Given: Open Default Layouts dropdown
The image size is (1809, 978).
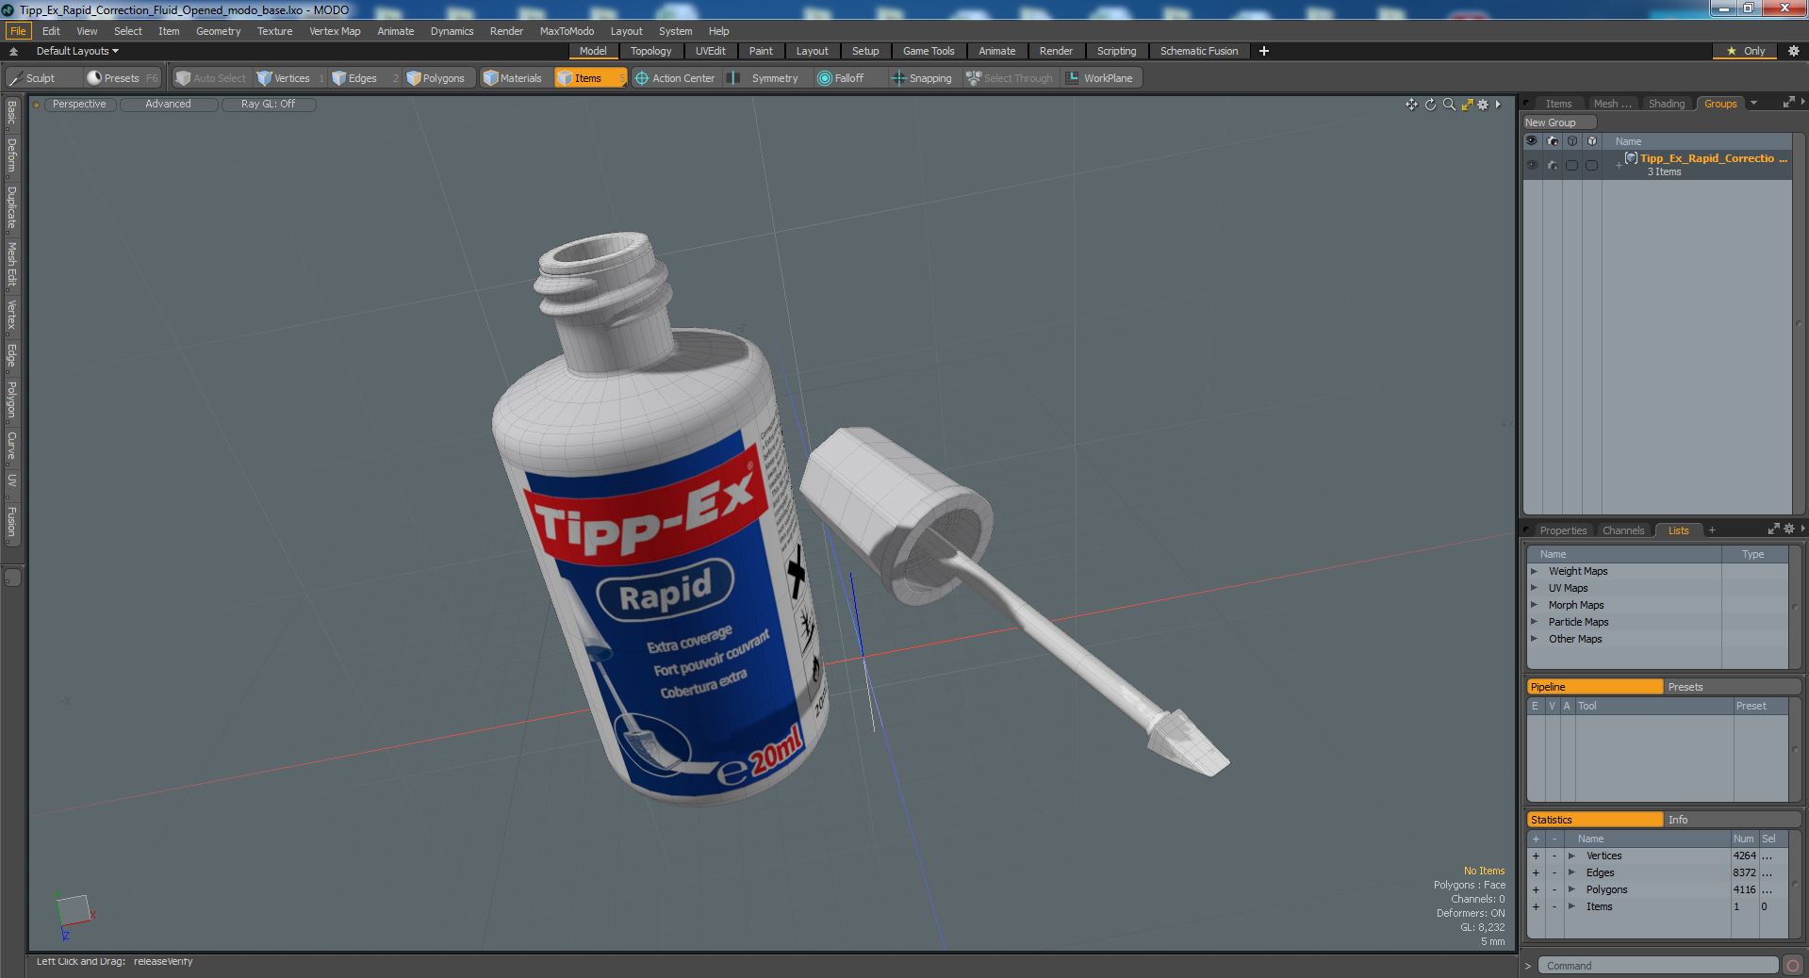Looking at the screenshot, I should [x=77, y=51].
